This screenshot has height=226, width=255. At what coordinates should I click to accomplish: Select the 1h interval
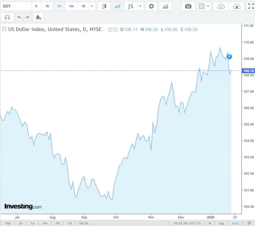coord(47,6)
